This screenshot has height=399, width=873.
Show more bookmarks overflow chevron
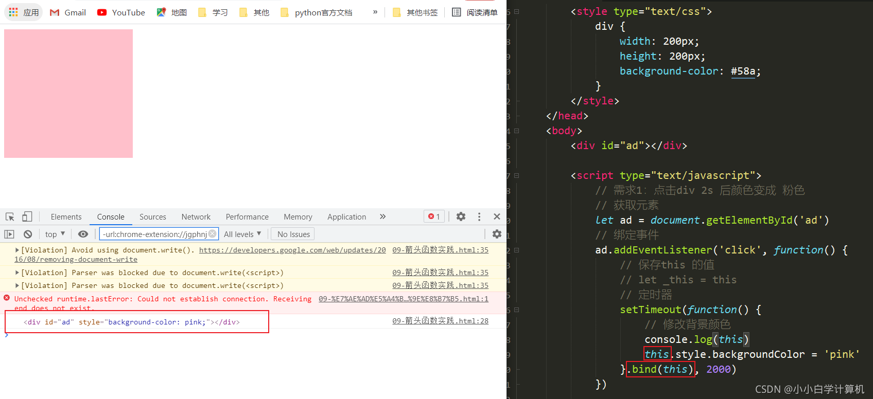point(375,12)
